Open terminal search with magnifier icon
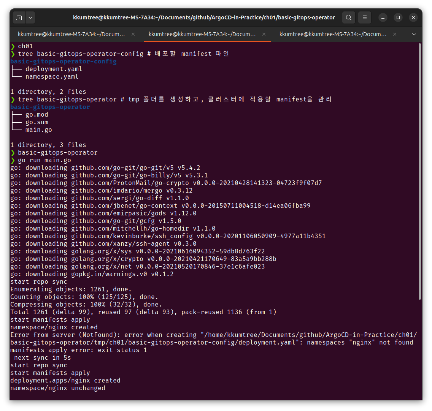432x411 pixels. point(348,17)
